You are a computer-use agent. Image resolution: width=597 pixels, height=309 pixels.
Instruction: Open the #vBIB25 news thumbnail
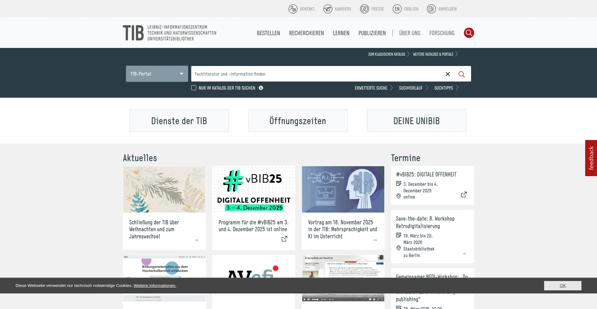(253, 189)
